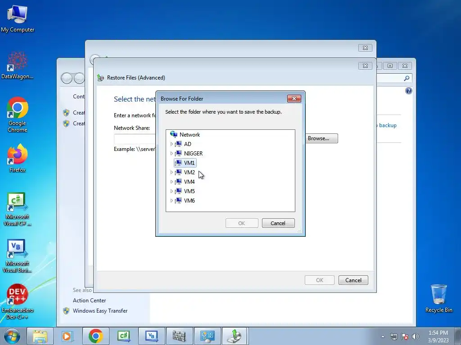Image resolution: width=461 pixels, height=345 pixels.
Task: Open Microsoft Visual Basic desktop shortcut
Action: coord(18,256)
